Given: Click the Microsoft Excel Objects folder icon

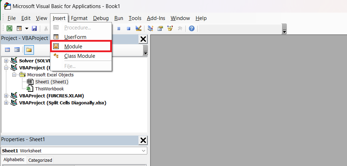Looking at the screenshot, I should coord(22,75).
